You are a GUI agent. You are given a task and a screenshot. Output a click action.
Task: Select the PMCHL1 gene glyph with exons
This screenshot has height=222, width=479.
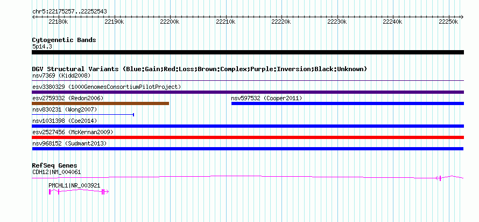(79, 191)
